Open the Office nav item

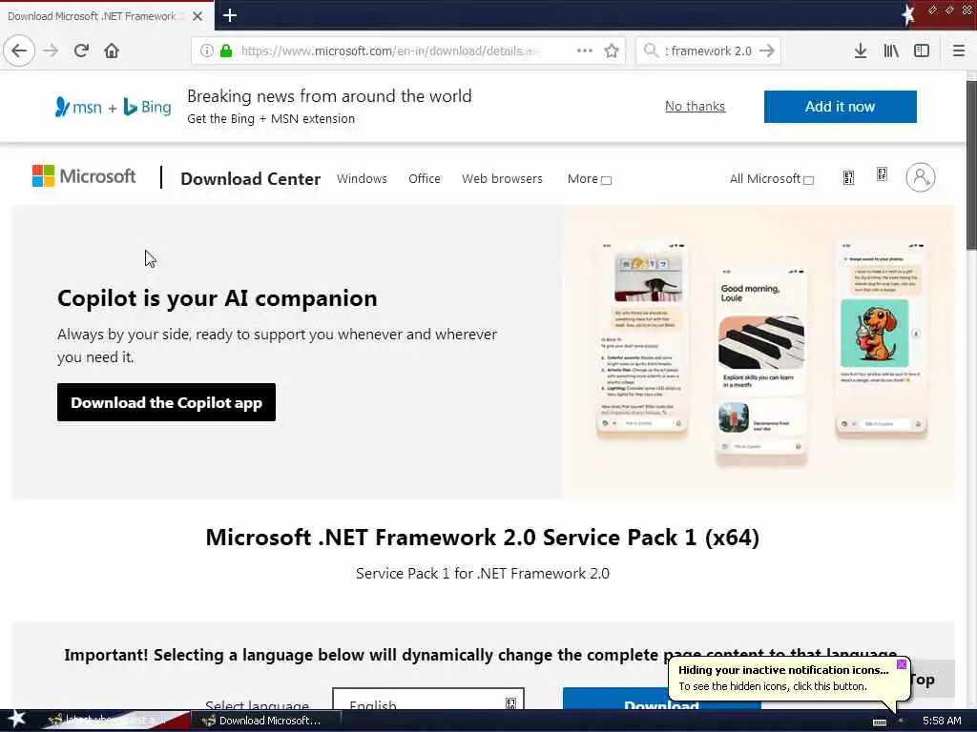point(425,178)
